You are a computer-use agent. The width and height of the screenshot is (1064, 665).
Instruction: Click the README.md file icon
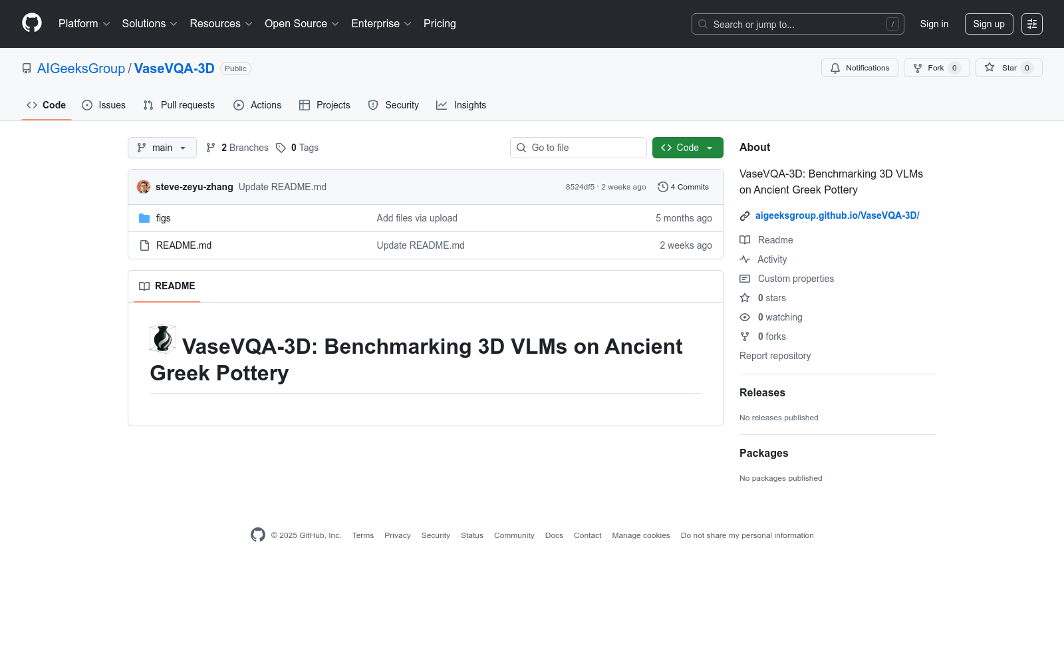(144, 245)
